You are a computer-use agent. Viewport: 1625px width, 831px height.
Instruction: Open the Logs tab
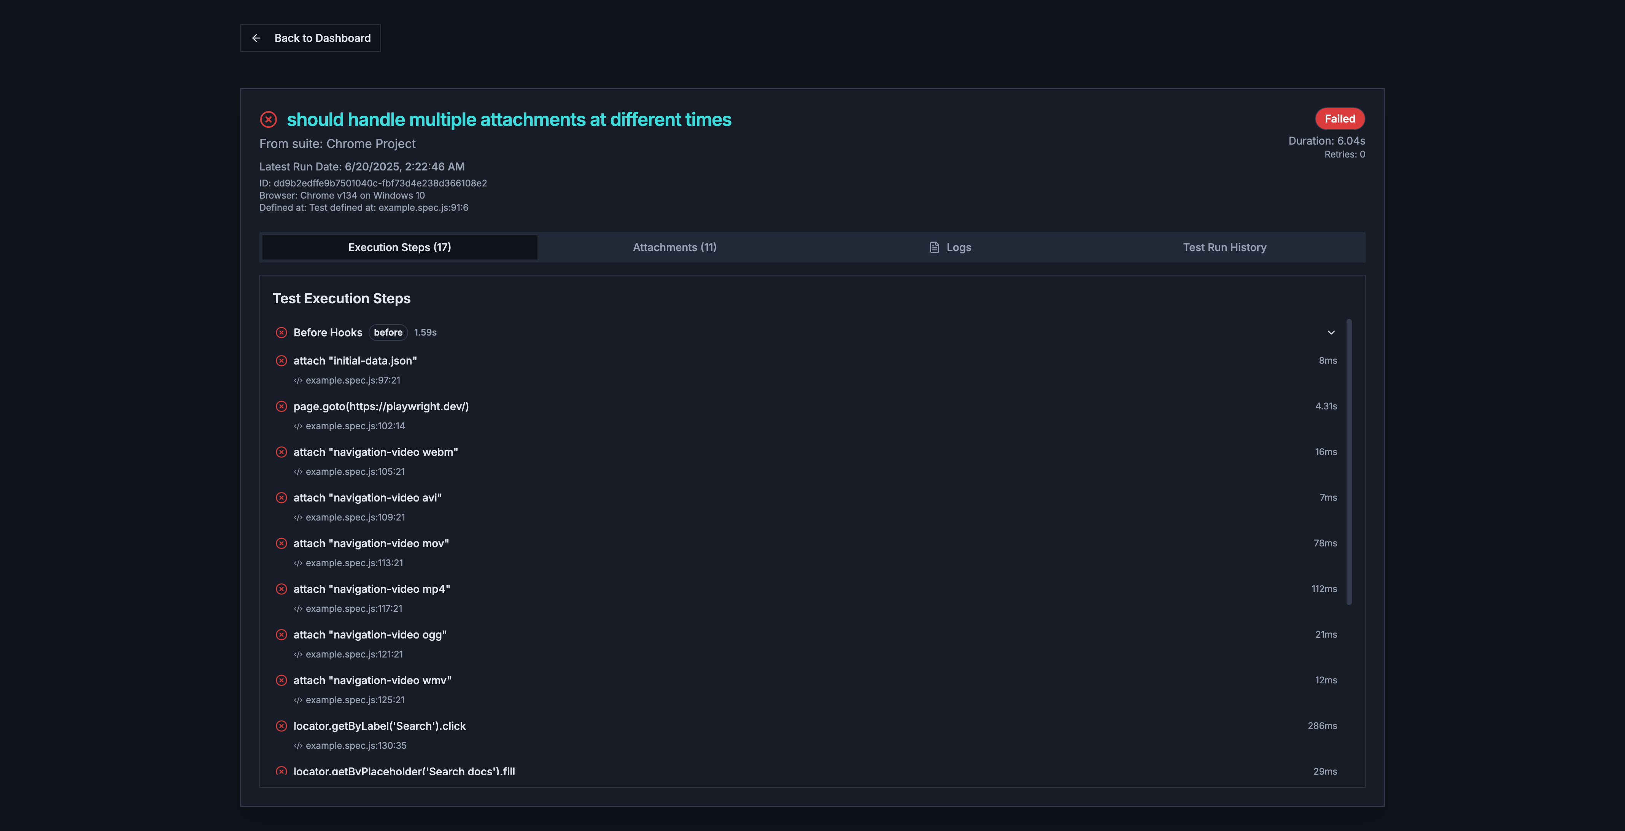(x=949, y=247)
